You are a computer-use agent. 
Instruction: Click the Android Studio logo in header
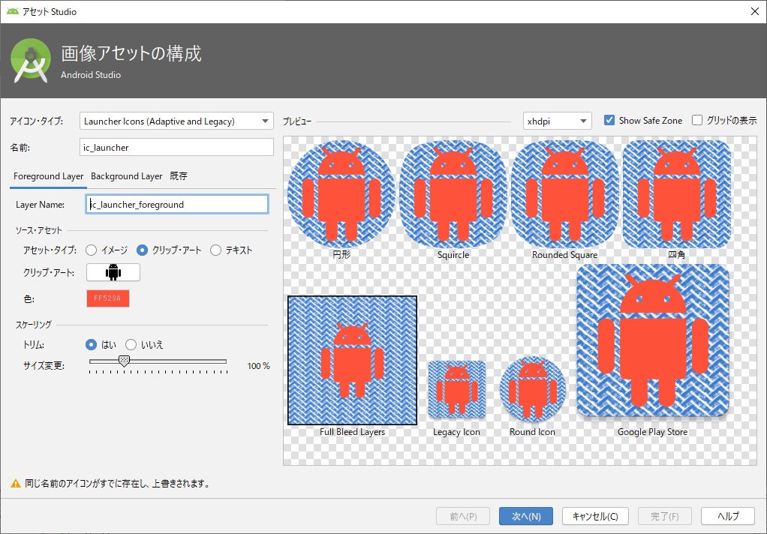click(31, 61)
